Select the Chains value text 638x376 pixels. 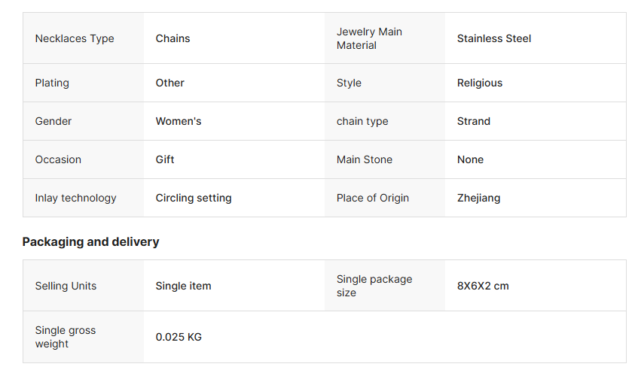[172, 38]
